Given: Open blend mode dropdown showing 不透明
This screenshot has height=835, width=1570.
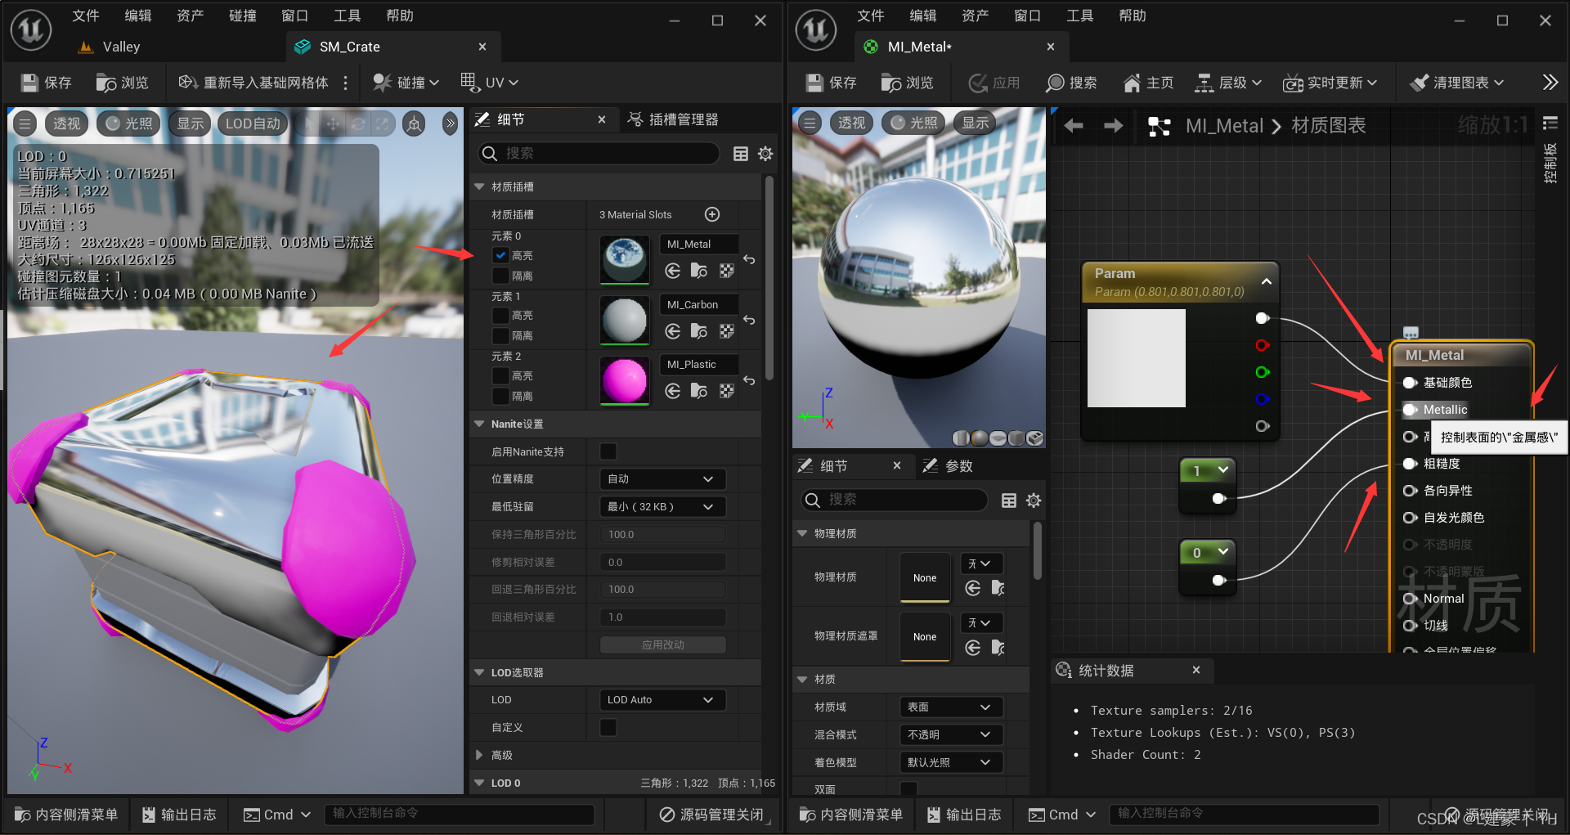Looking at the screenshot, I should [951, 734].
